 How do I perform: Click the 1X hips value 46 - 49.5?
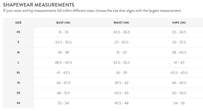(179, 83)
